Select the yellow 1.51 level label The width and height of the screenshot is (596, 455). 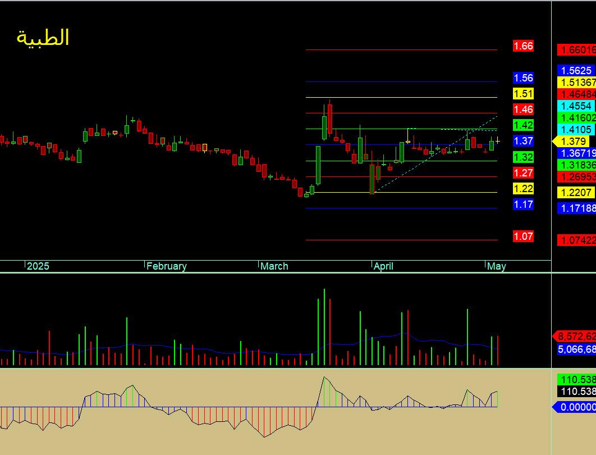523,94
